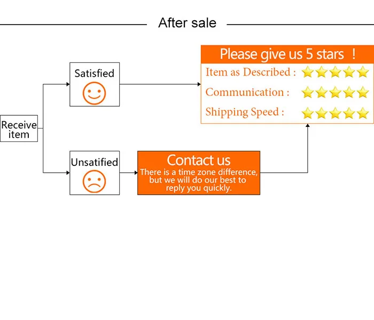374x320 pixels.
Task: Click the time zone difference message text
Action: click(199, 180)
